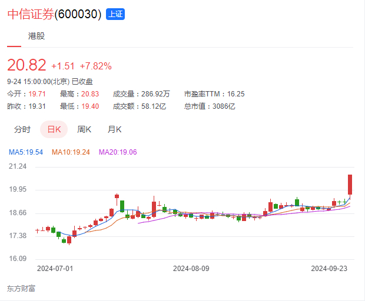
Task: Click the 9-24 15:00:00 已收盘 timestamp
Action: [50, 82]
